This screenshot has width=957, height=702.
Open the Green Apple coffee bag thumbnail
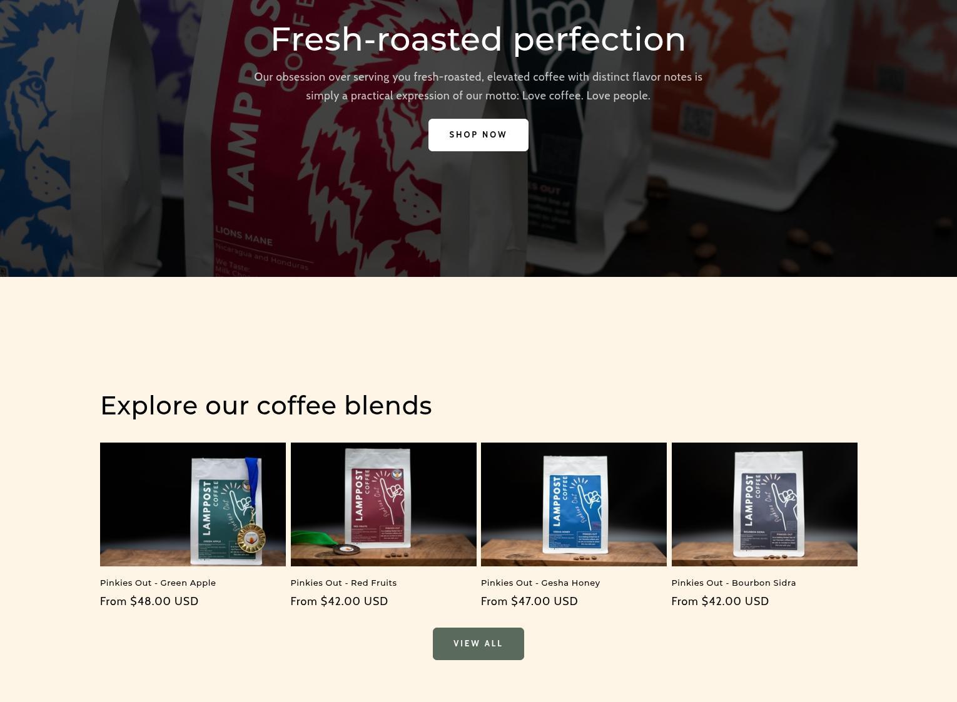pyautogui.click(x=193, y=504)
